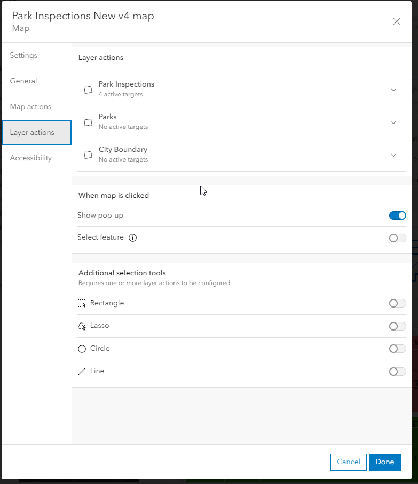418x484 pixels.
Task: Enable the Lasso selection toggle
Action: point(397,326)
